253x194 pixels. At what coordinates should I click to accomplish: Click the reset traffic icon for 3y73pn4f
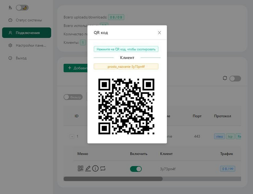pos(103,168)
